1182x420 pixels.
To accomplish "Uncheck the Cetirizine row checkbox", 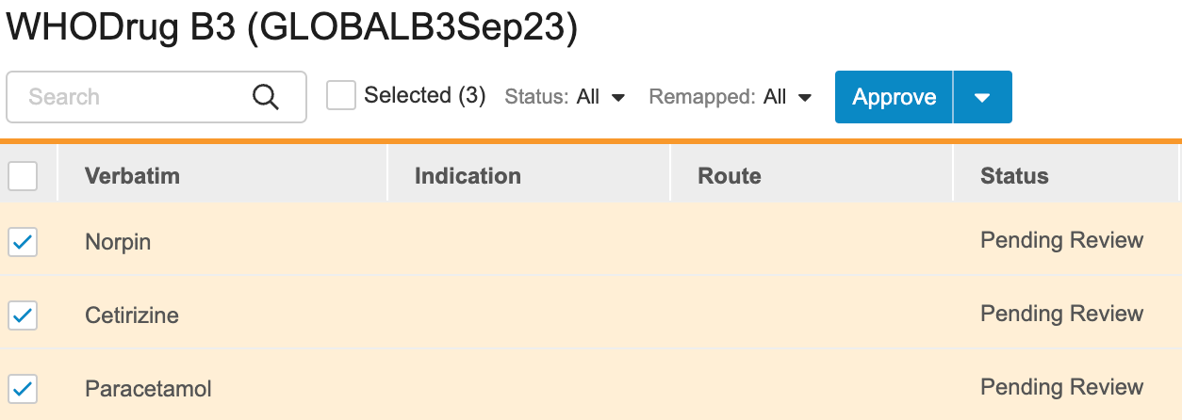I will (23, 315).
